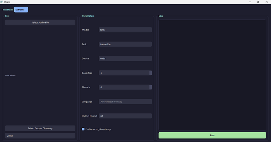The width and height of the screenshot is (271, 142).
Task: Click the Run Mode label
Action: [8, 10]
